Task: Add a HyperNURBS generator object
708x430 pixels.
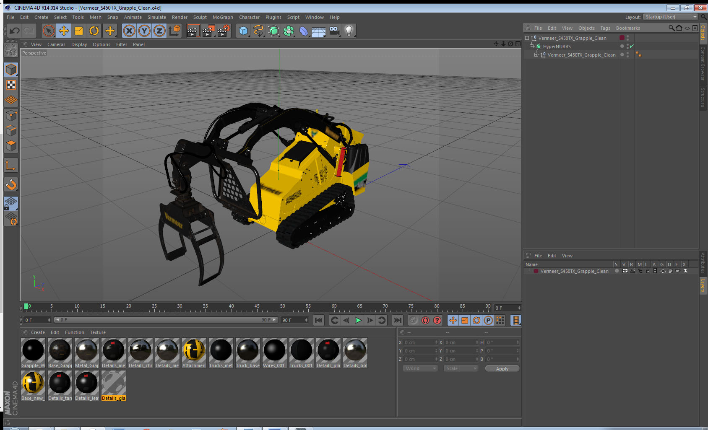Action: point(273,31)
